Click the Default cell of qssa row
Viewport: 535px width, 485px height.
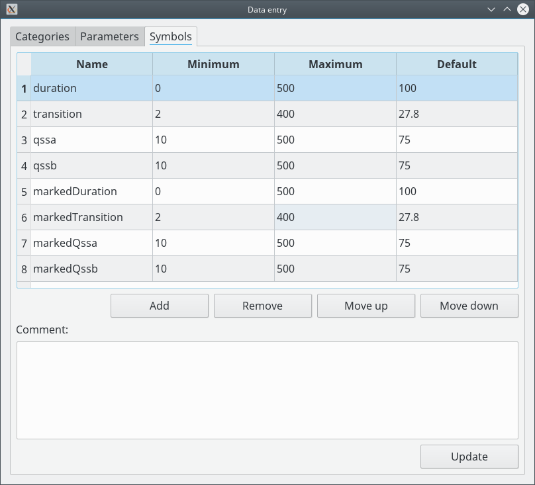pos(457,140)
